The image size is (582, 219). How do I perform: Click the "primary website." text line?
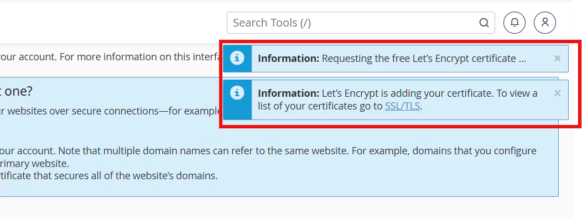34,164
